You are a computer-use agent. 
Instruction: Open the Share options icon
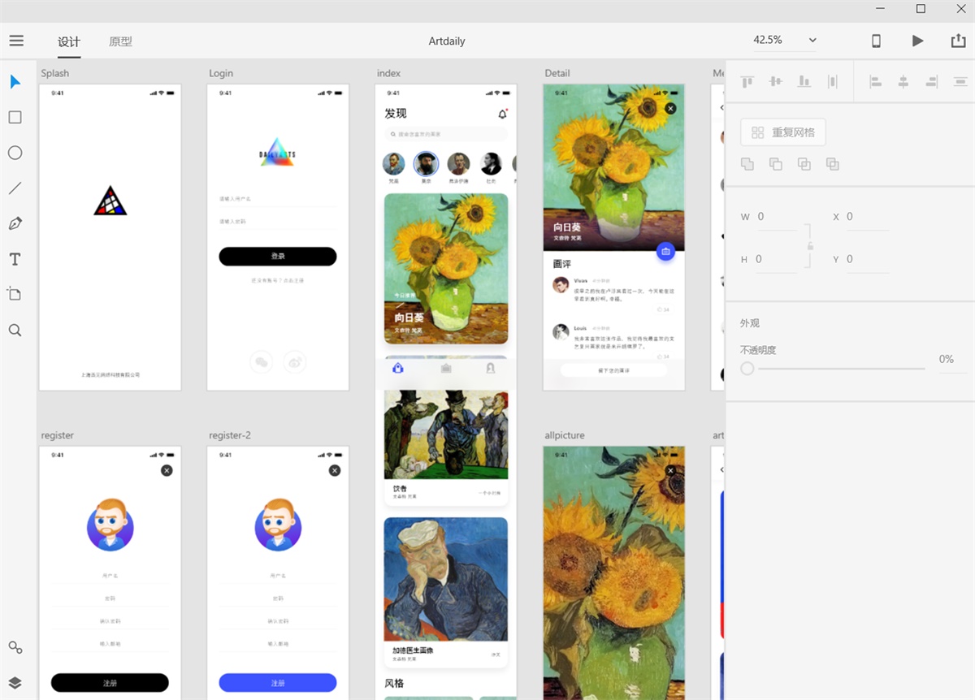[958, 41]
